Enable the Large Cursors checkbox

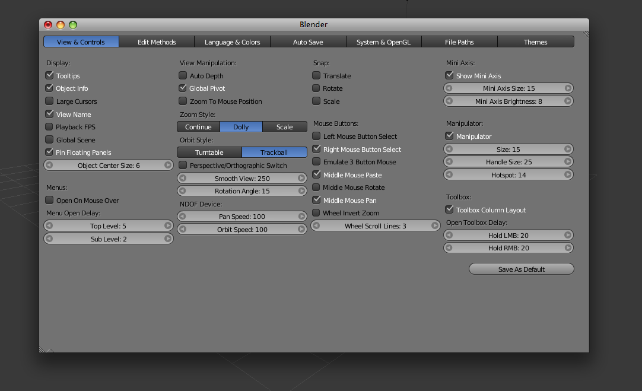click(50, 101)
